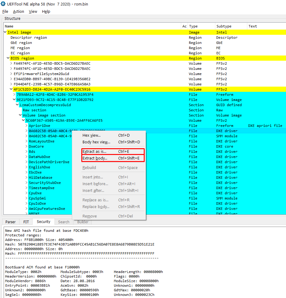Select the EnglishDxe entry
This screenshot has height=298, width=286.
coord(40,167)
